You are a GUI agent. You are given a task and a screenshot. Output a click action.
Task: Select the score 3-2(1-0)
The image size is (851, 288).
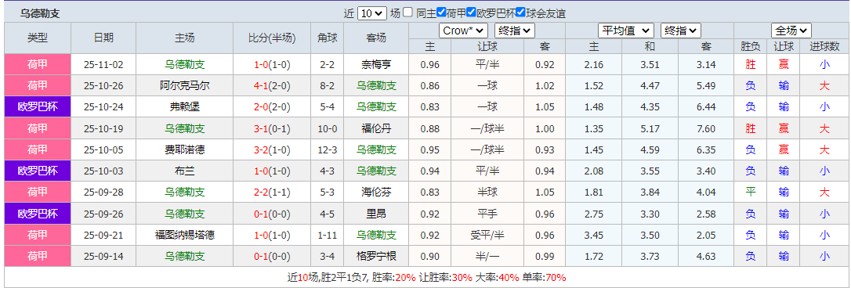click(x=273, y=149)
